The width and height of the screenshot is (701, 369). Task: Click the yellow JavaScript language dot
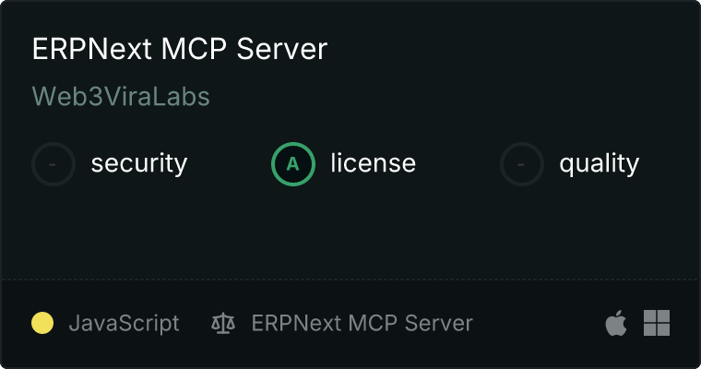click(42, 323)
